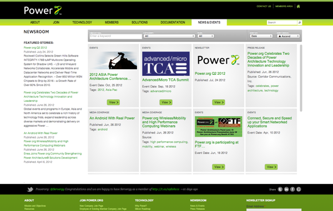Select the NEWS & EVENTS tab
333x211 pixels.
coord(209,22)
